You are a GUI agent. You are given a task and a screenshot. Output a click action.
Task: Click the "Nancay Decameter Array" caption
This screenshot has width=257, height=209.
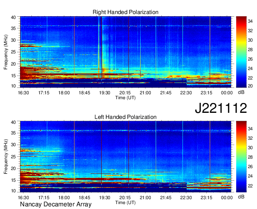(x=56, y=204)
